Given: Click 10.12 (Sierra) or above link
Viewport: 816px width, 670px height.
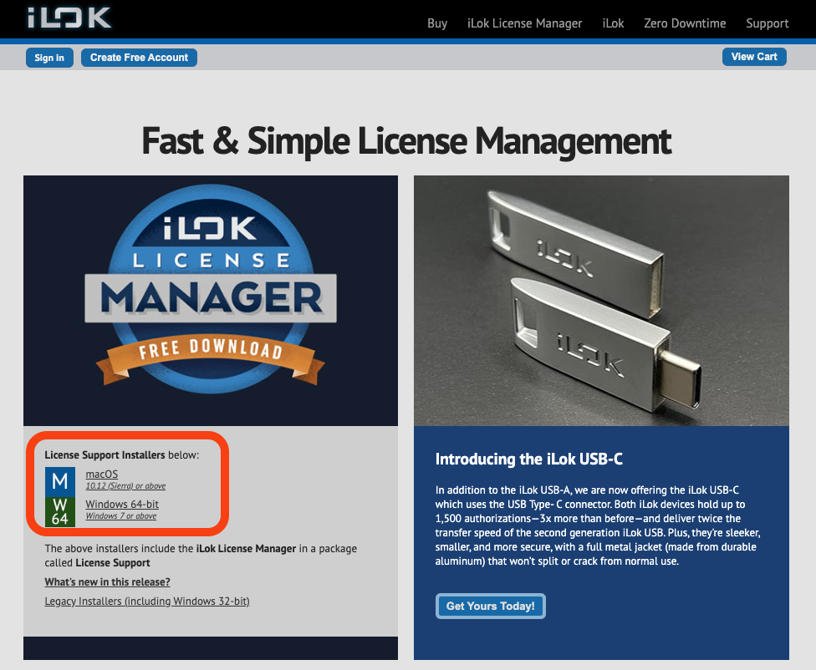Looking at the screenshot, I should (125, 486).
